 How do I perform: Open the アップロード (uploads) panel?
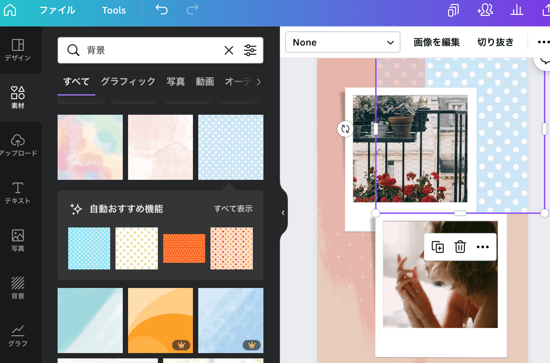[x=18, y=145]
